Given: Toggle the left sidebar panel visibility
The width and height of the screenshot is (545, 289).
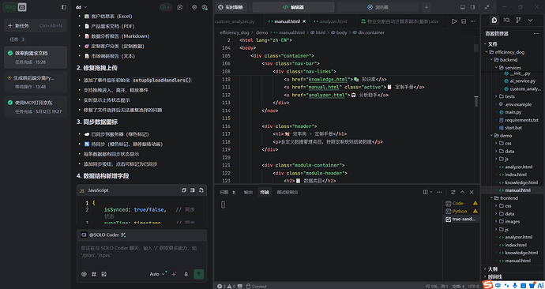Looking at the screenshot, I should (64, 7).
